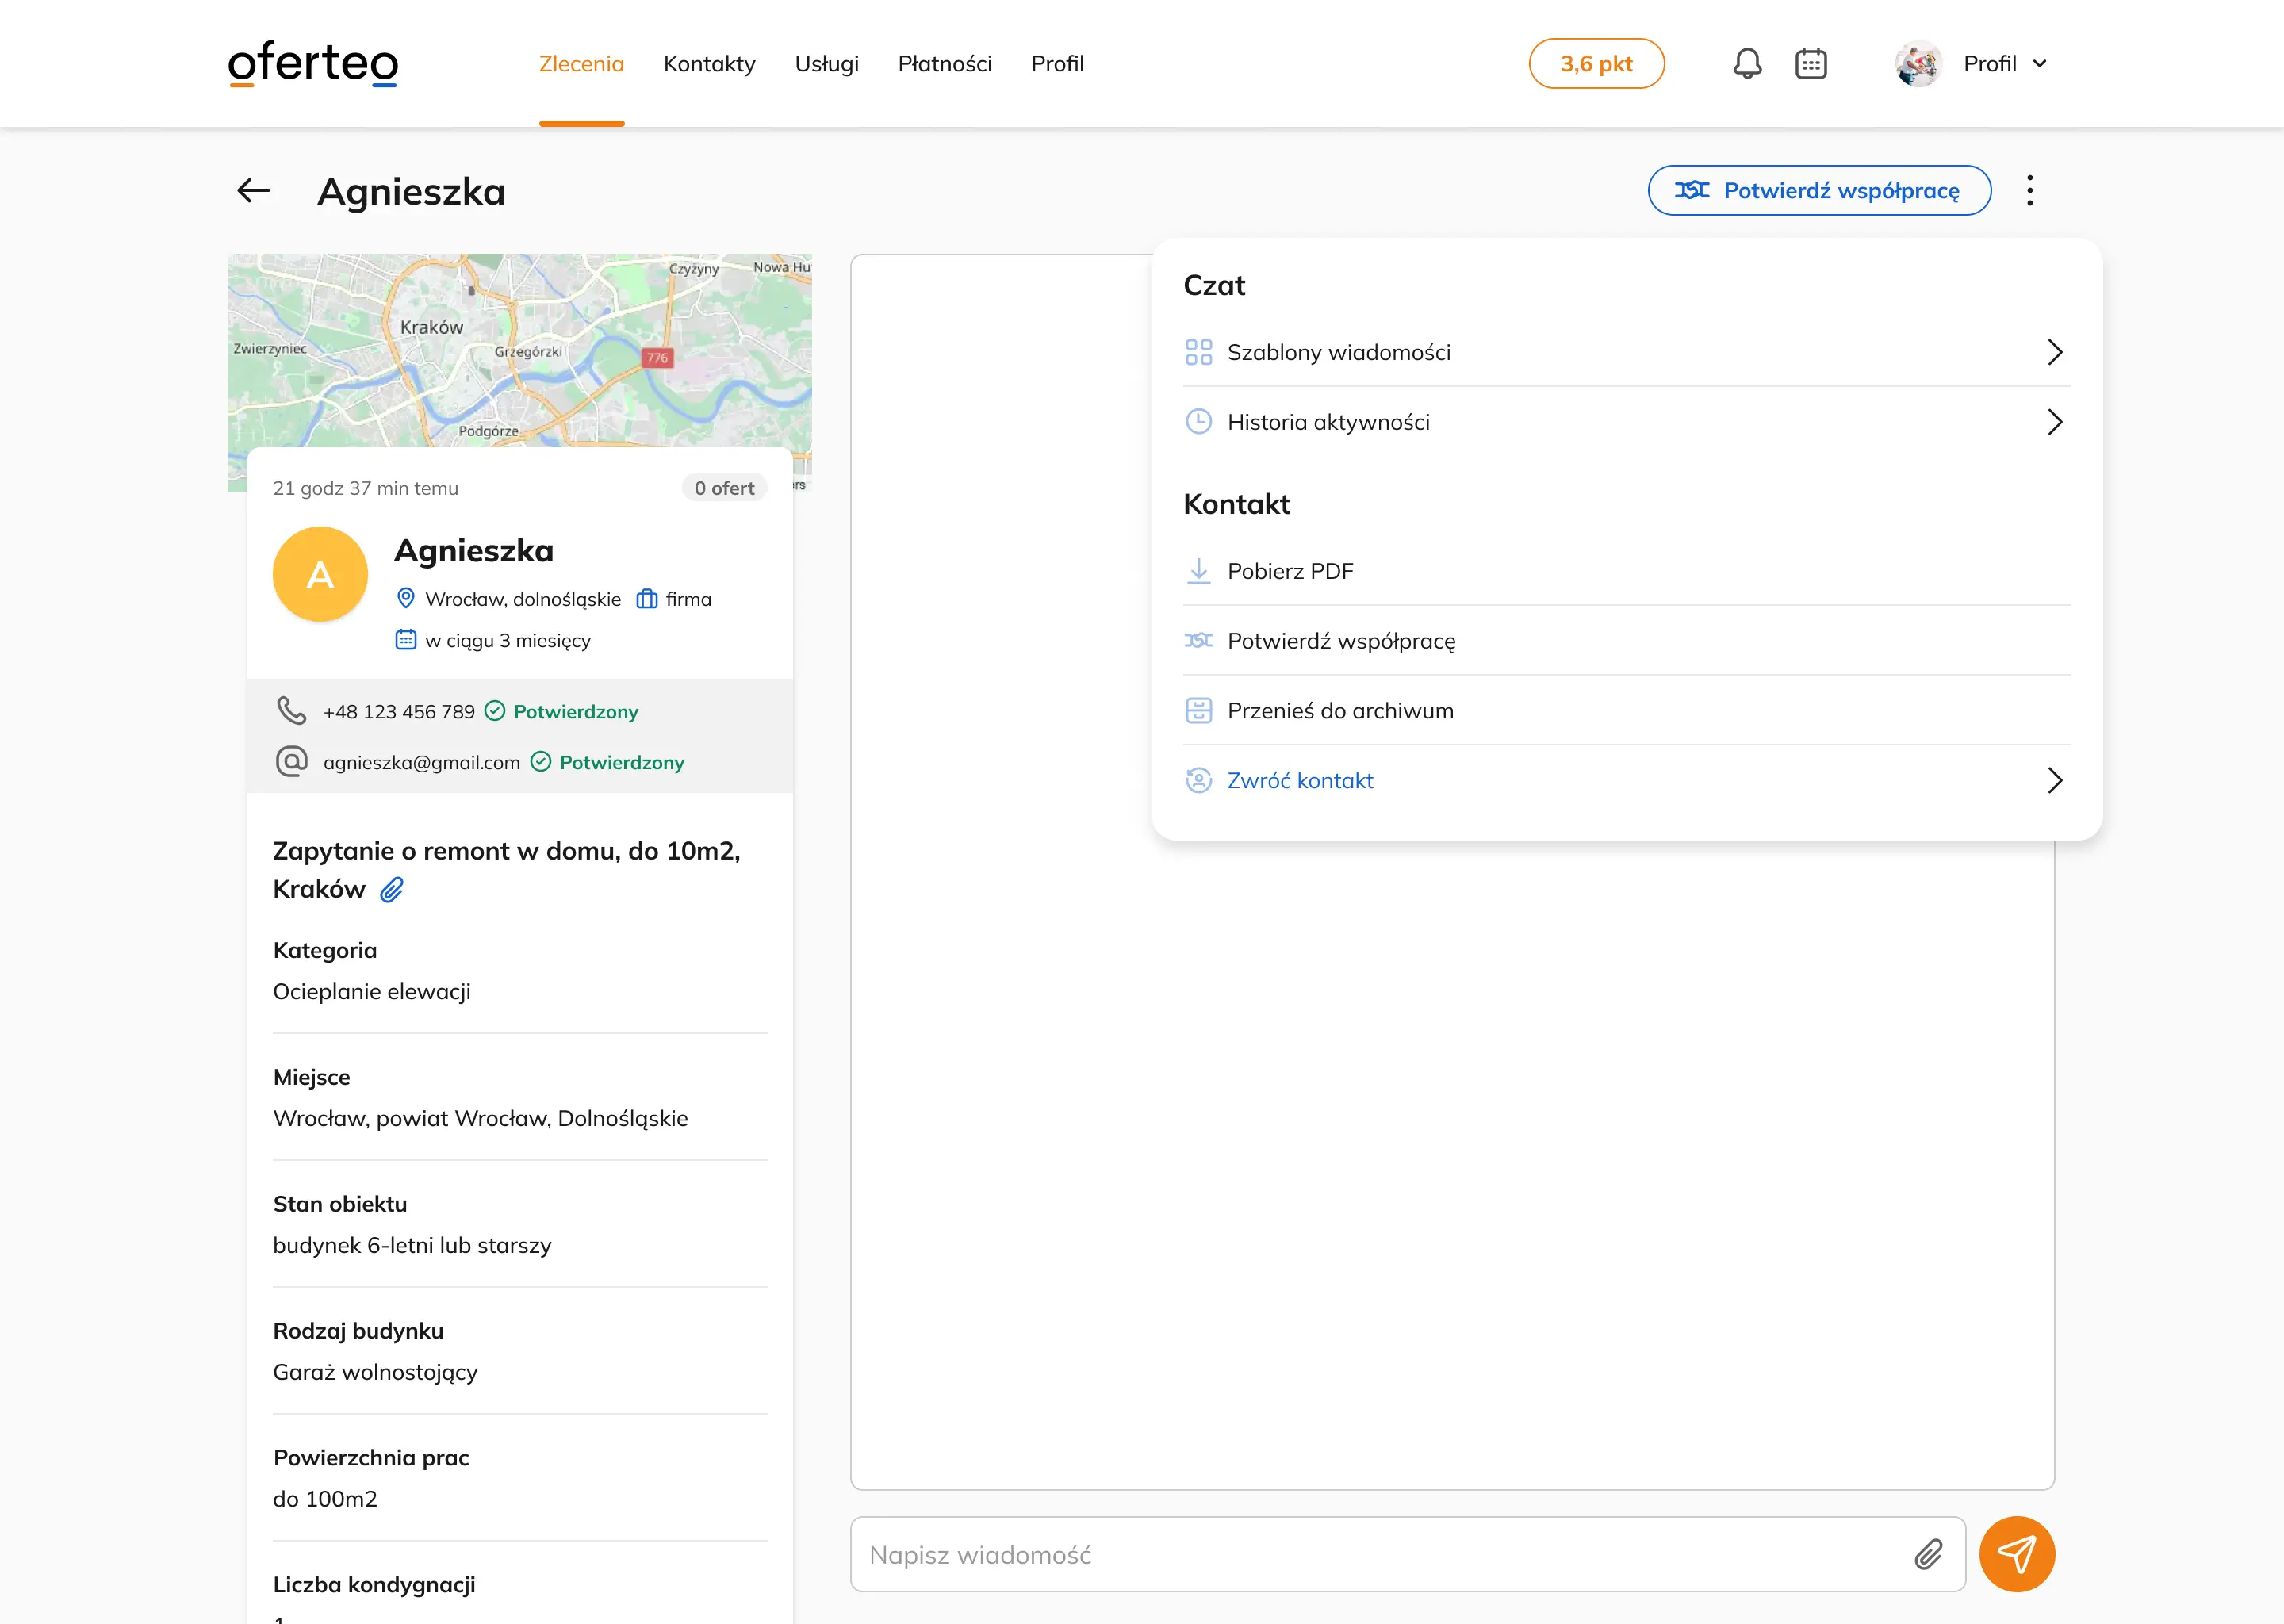Click the oferteo logo
Screen dimensions: 2284x1624
pos(313,64)
